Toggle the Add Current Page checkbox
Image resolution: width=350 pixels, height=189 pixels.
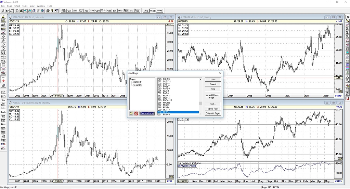[207, 96]
